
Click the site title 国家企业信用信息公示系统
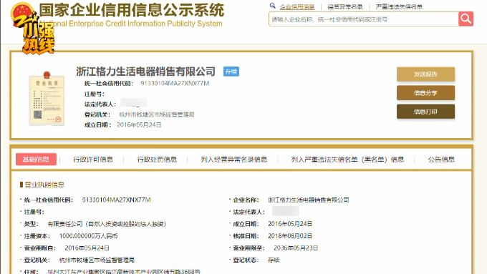[x=131, y=10]
